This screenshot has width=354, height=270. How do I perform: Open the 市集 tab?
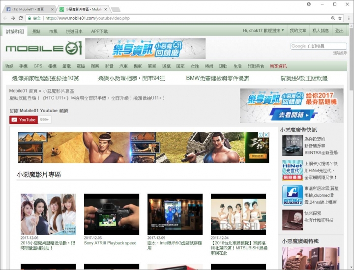tap(53, 31)
